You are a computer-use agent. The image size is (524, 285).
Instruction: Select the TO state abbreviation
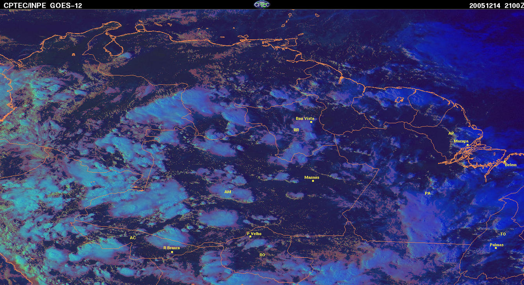(x=503, y=234)
